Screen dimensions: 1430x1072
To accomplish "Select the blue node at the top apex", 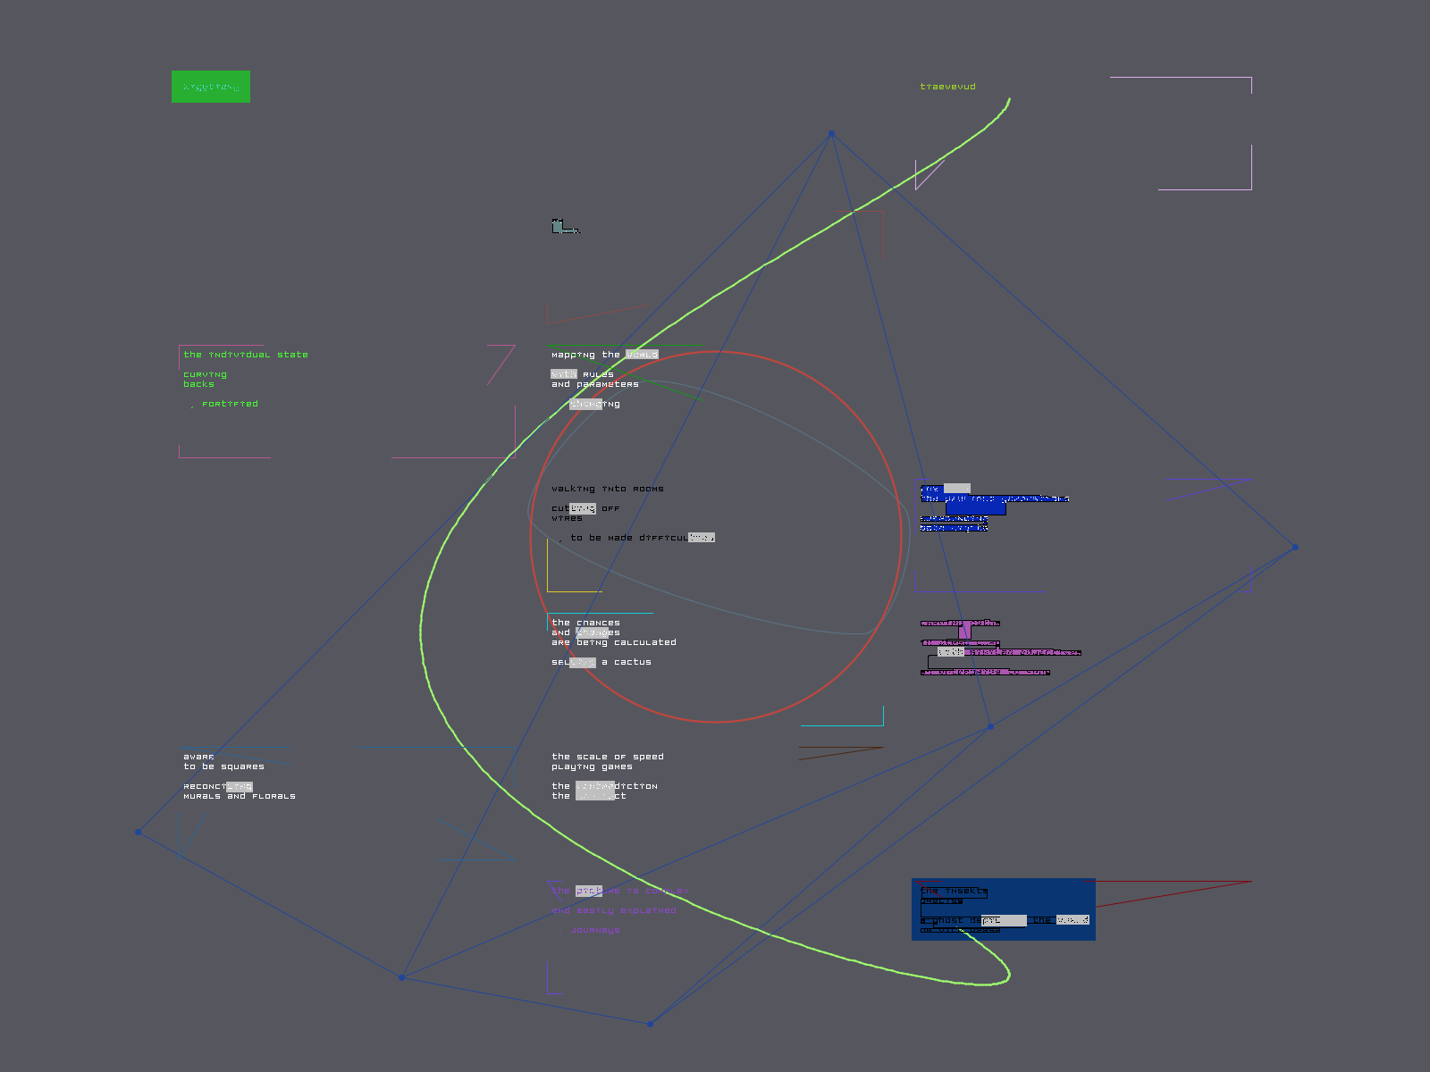I will [x=831, y=134].
